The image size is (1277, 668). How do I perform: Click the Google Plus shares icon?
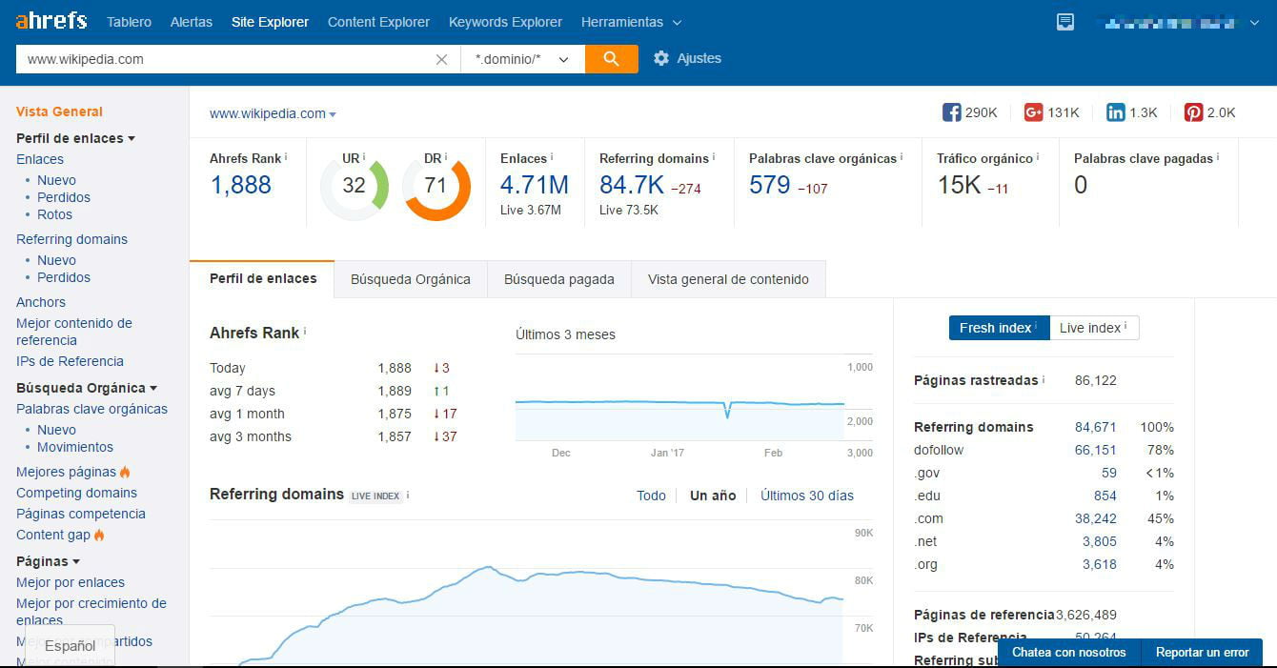click(1033, 112)
